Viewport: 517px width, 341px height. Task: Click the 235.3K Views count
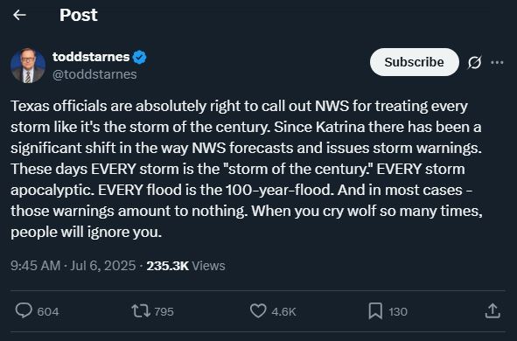tap(186, 266)
